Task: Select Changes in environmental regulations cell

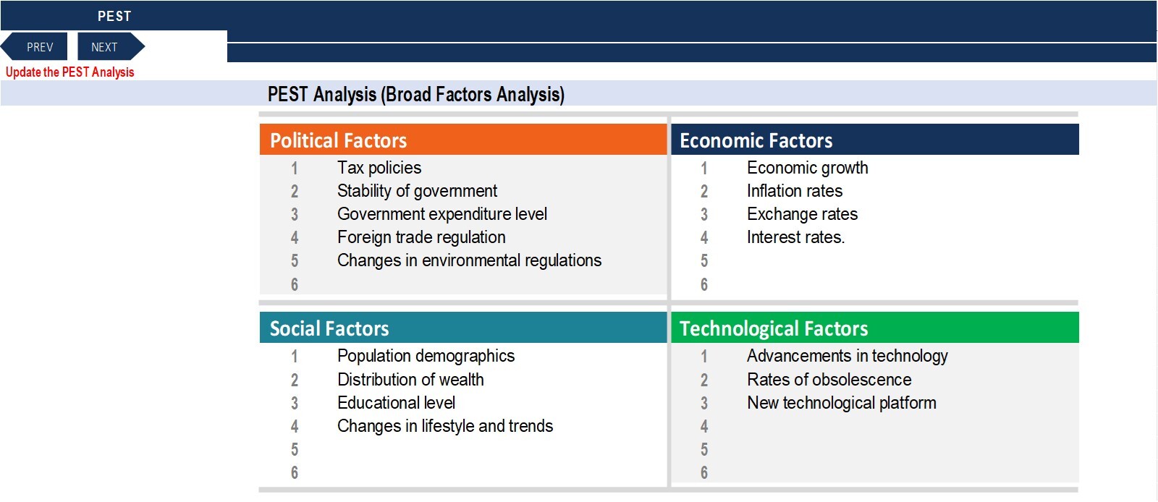Action: pyautogui.click(x=469, y=260)
